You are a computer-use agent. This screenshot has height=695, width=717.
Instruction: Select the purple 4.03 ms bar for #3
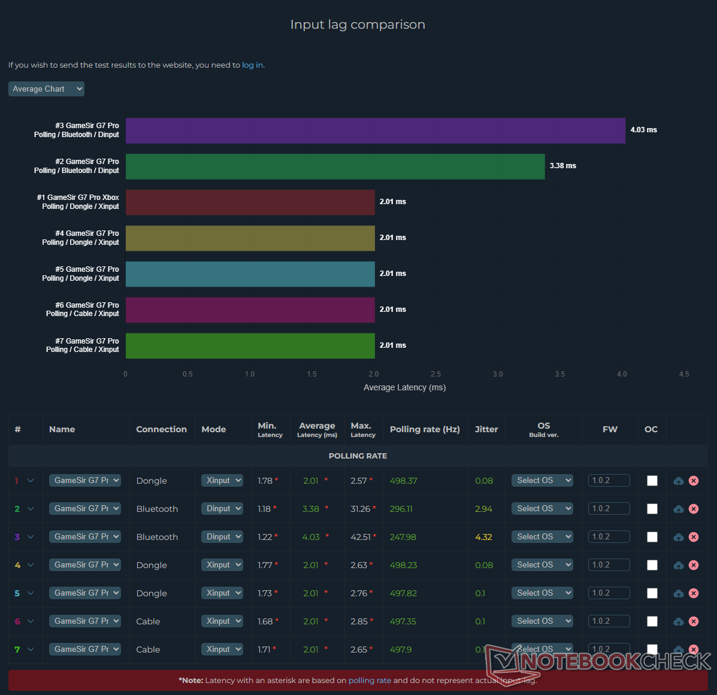(x=376, y=130)
